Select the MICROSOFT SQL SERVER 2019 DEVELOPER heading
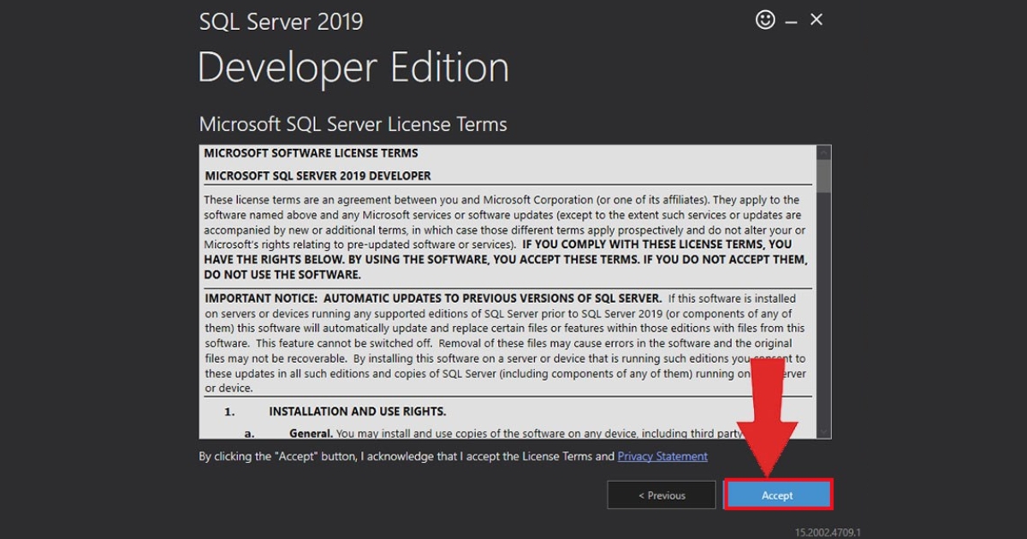The height and width of the screenshot is (539, 1027). coord(319,175)
